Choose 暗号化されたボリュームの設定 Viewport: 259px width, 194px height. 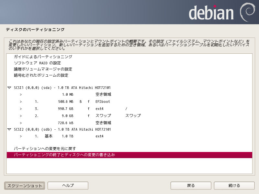pyautogui.click(x=41, y=75)
